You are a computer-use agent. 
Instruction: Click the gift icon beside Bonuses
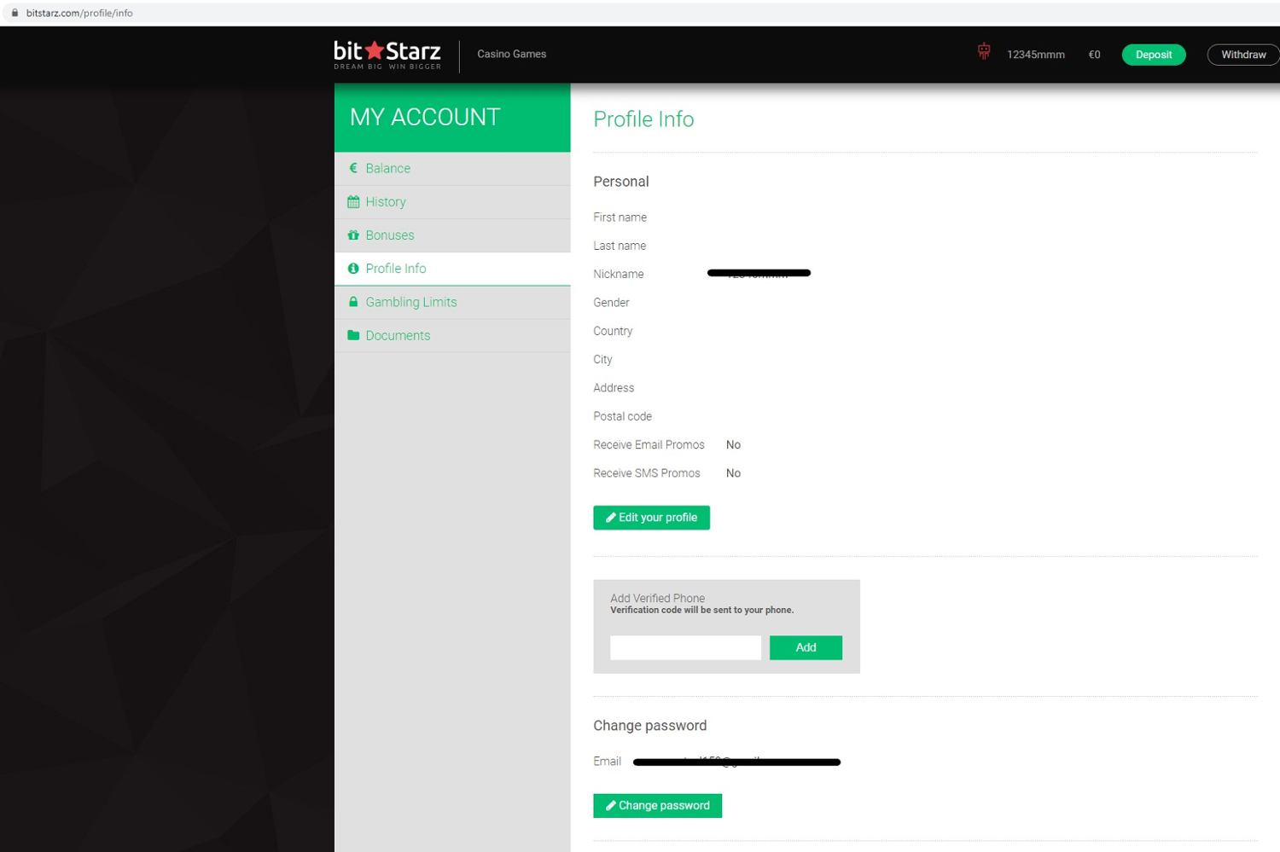coord(353,235)
